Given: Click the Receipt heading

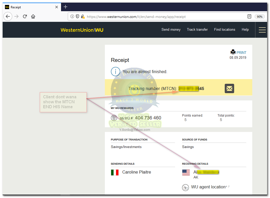Looking at the screenshot, I should click(120, 60).
